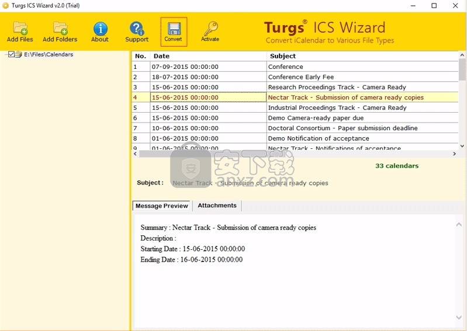The width and height of the screenshot is (467, 331).
Task: Click the date cell 10-06-2015 00:00:00
Action: tap(208, 128)
